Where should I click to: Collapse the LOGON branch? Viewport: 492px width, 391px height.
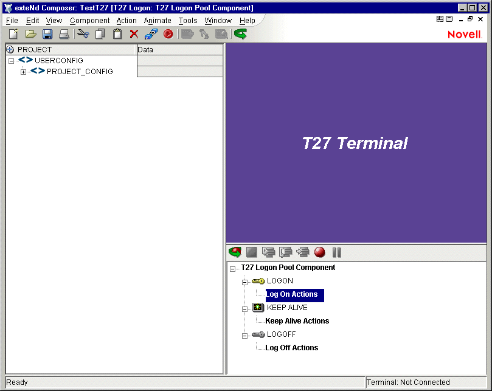tap(244, 282)
